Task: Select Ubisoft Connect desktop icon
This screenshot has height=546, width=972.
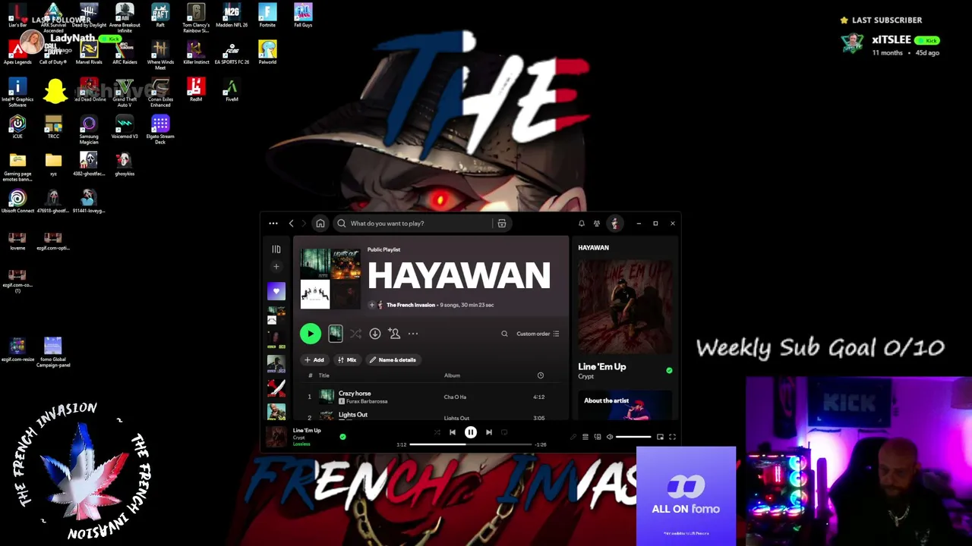Action: pyautogui.click(x=17, y=202)
